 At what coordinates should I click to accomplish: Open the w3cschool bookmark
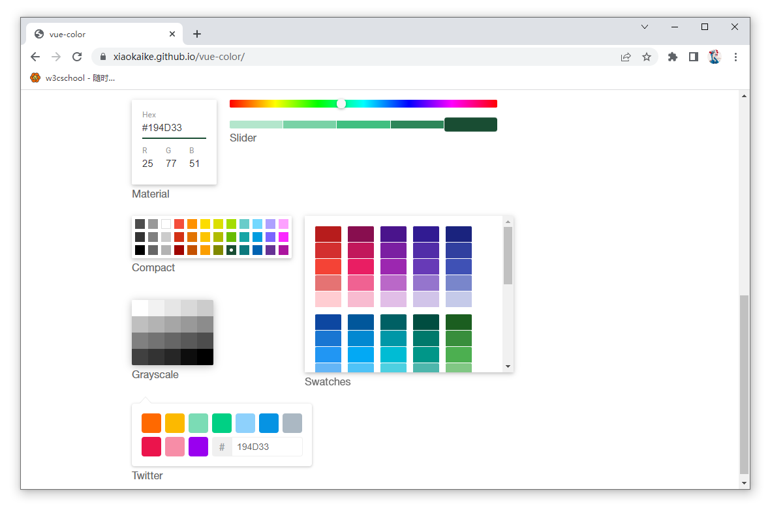tap(73, 78)
